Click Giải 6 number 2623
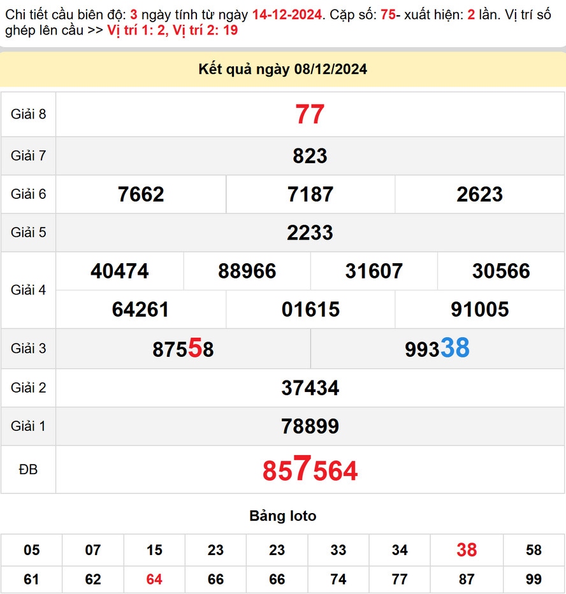 click(479, 194)
